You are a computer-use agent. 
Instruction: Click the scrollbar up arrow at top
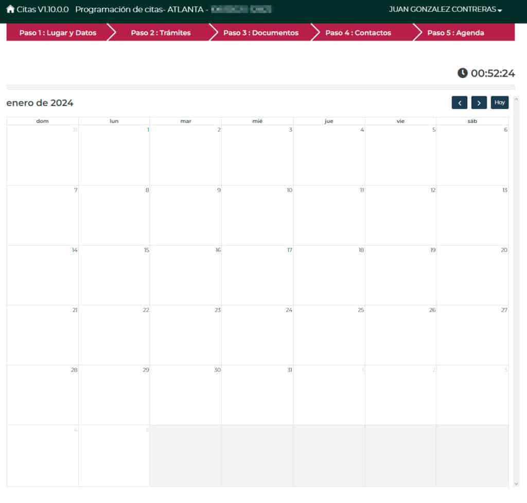click(x=516, y=98)
